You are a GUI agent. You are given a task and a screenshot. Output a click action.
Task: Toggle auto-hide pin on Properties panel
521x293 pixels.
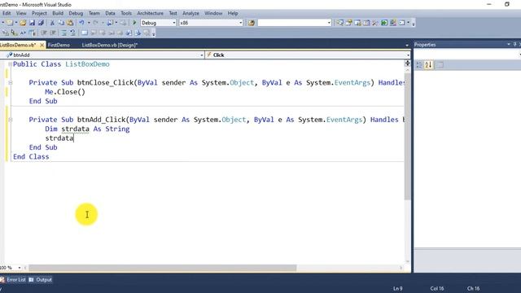514,45
